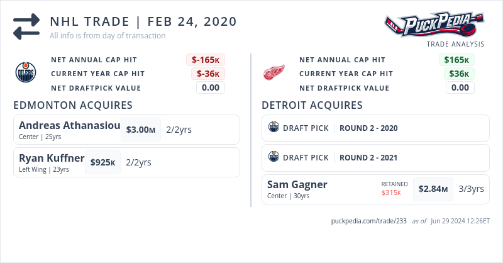503x263 pixels.
Task: Click Gagner's retained $315K amount
Action: pyautogui.click(x=391, y=193)
